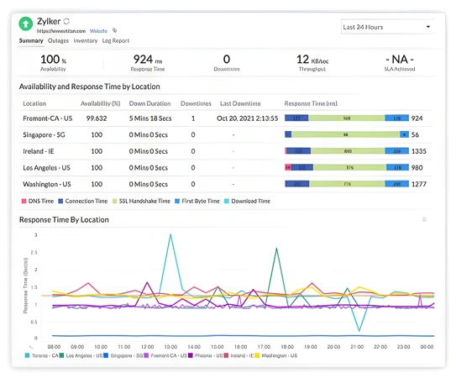Click the 924 ms Response Time summary
456x378 pixels.
[x=148, y=62]
